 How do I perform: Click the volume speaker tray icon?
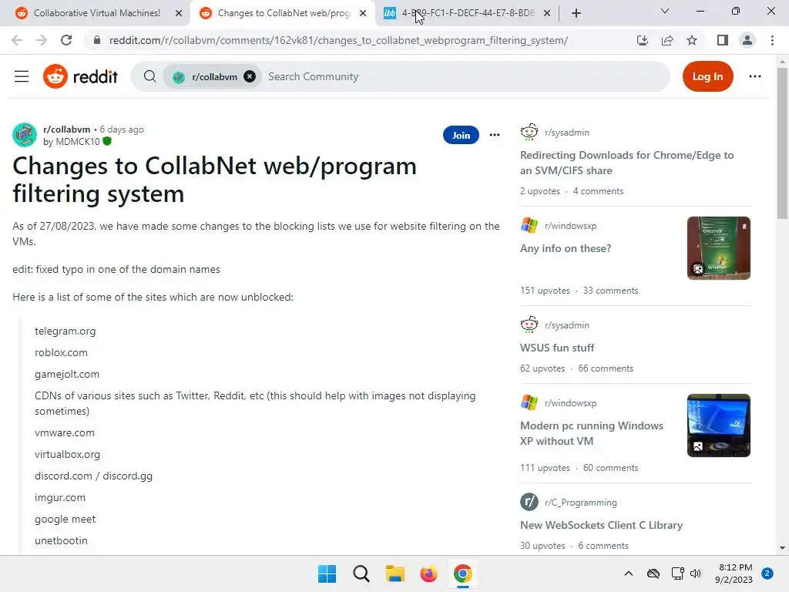click(696, 573)
